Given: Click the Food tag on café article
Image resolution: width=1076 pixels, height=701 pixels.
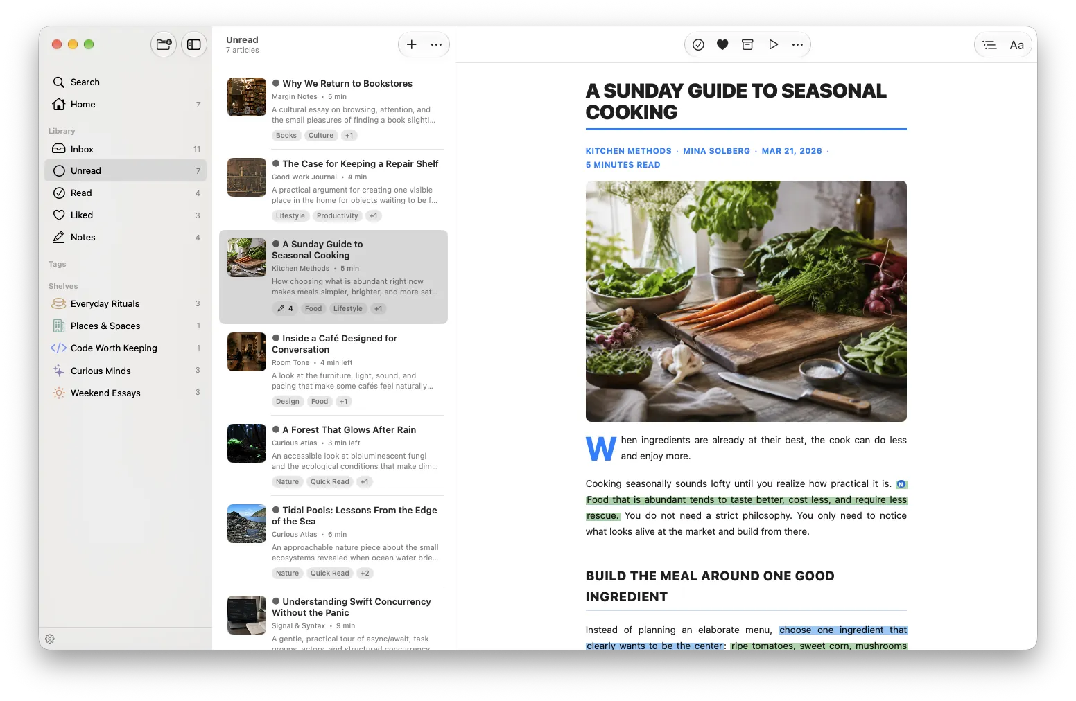Looking at the screenshot, I should pos(320,402).
